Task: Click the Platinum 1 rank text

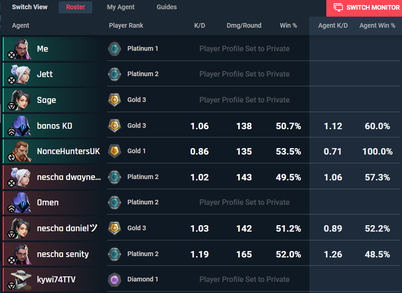Action: (x=143, y=48)
